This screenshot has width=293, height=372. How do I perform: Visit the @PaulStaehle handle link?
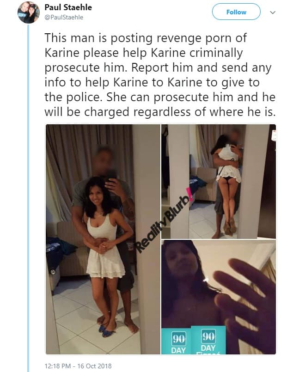coord(64,17)
